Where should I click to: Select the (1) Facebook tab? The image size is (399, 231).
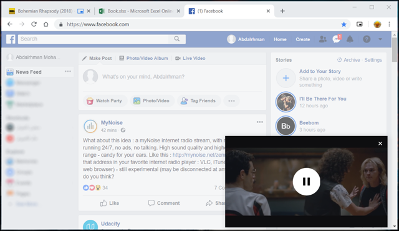(x=229, y=11)
